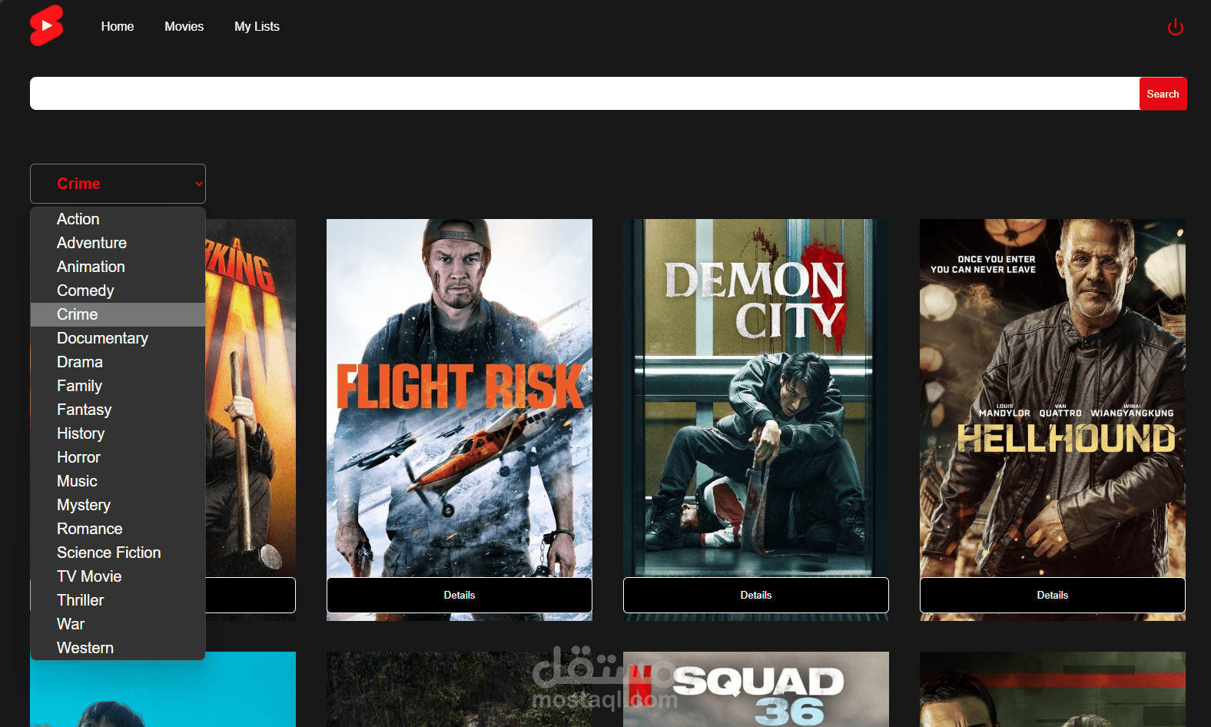1211x727 pixels.
Task: Open My Lists from navigation
Action: click(x=257, y=26)
